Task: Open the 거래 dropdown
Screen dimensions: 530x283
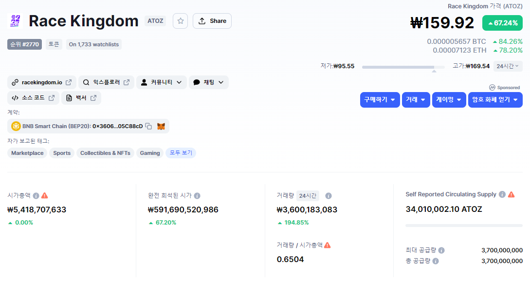Action: pos(416,100)
